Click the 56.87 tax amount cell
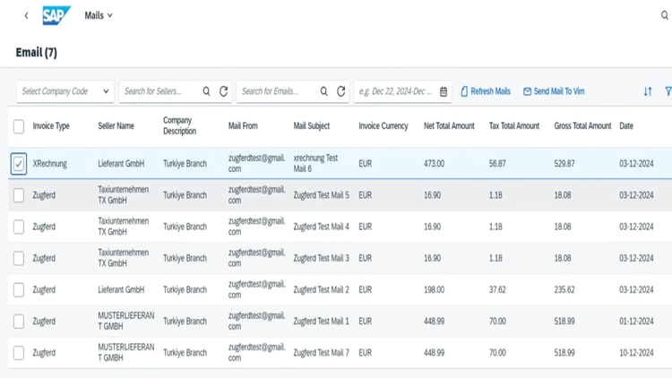The image size is (672, 378). pyautogui.click(x=497, y=164)
